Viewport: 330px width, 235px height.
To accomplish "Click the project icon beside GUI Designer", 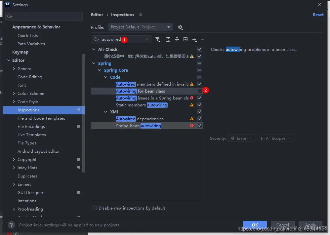I will coord(78,192).
